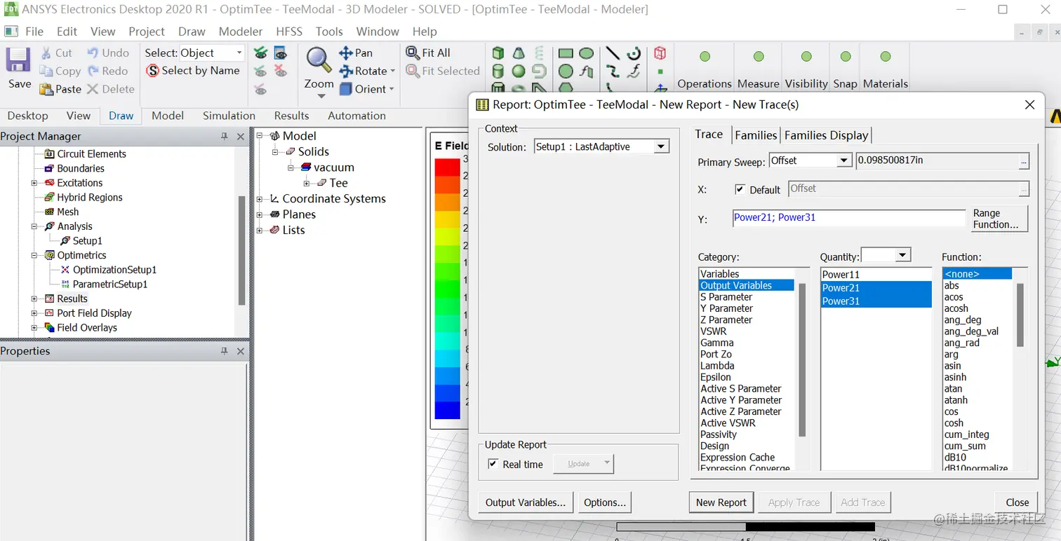Click the Close button in Report dialog
1061x541 pixels.
click(1017, 502)
